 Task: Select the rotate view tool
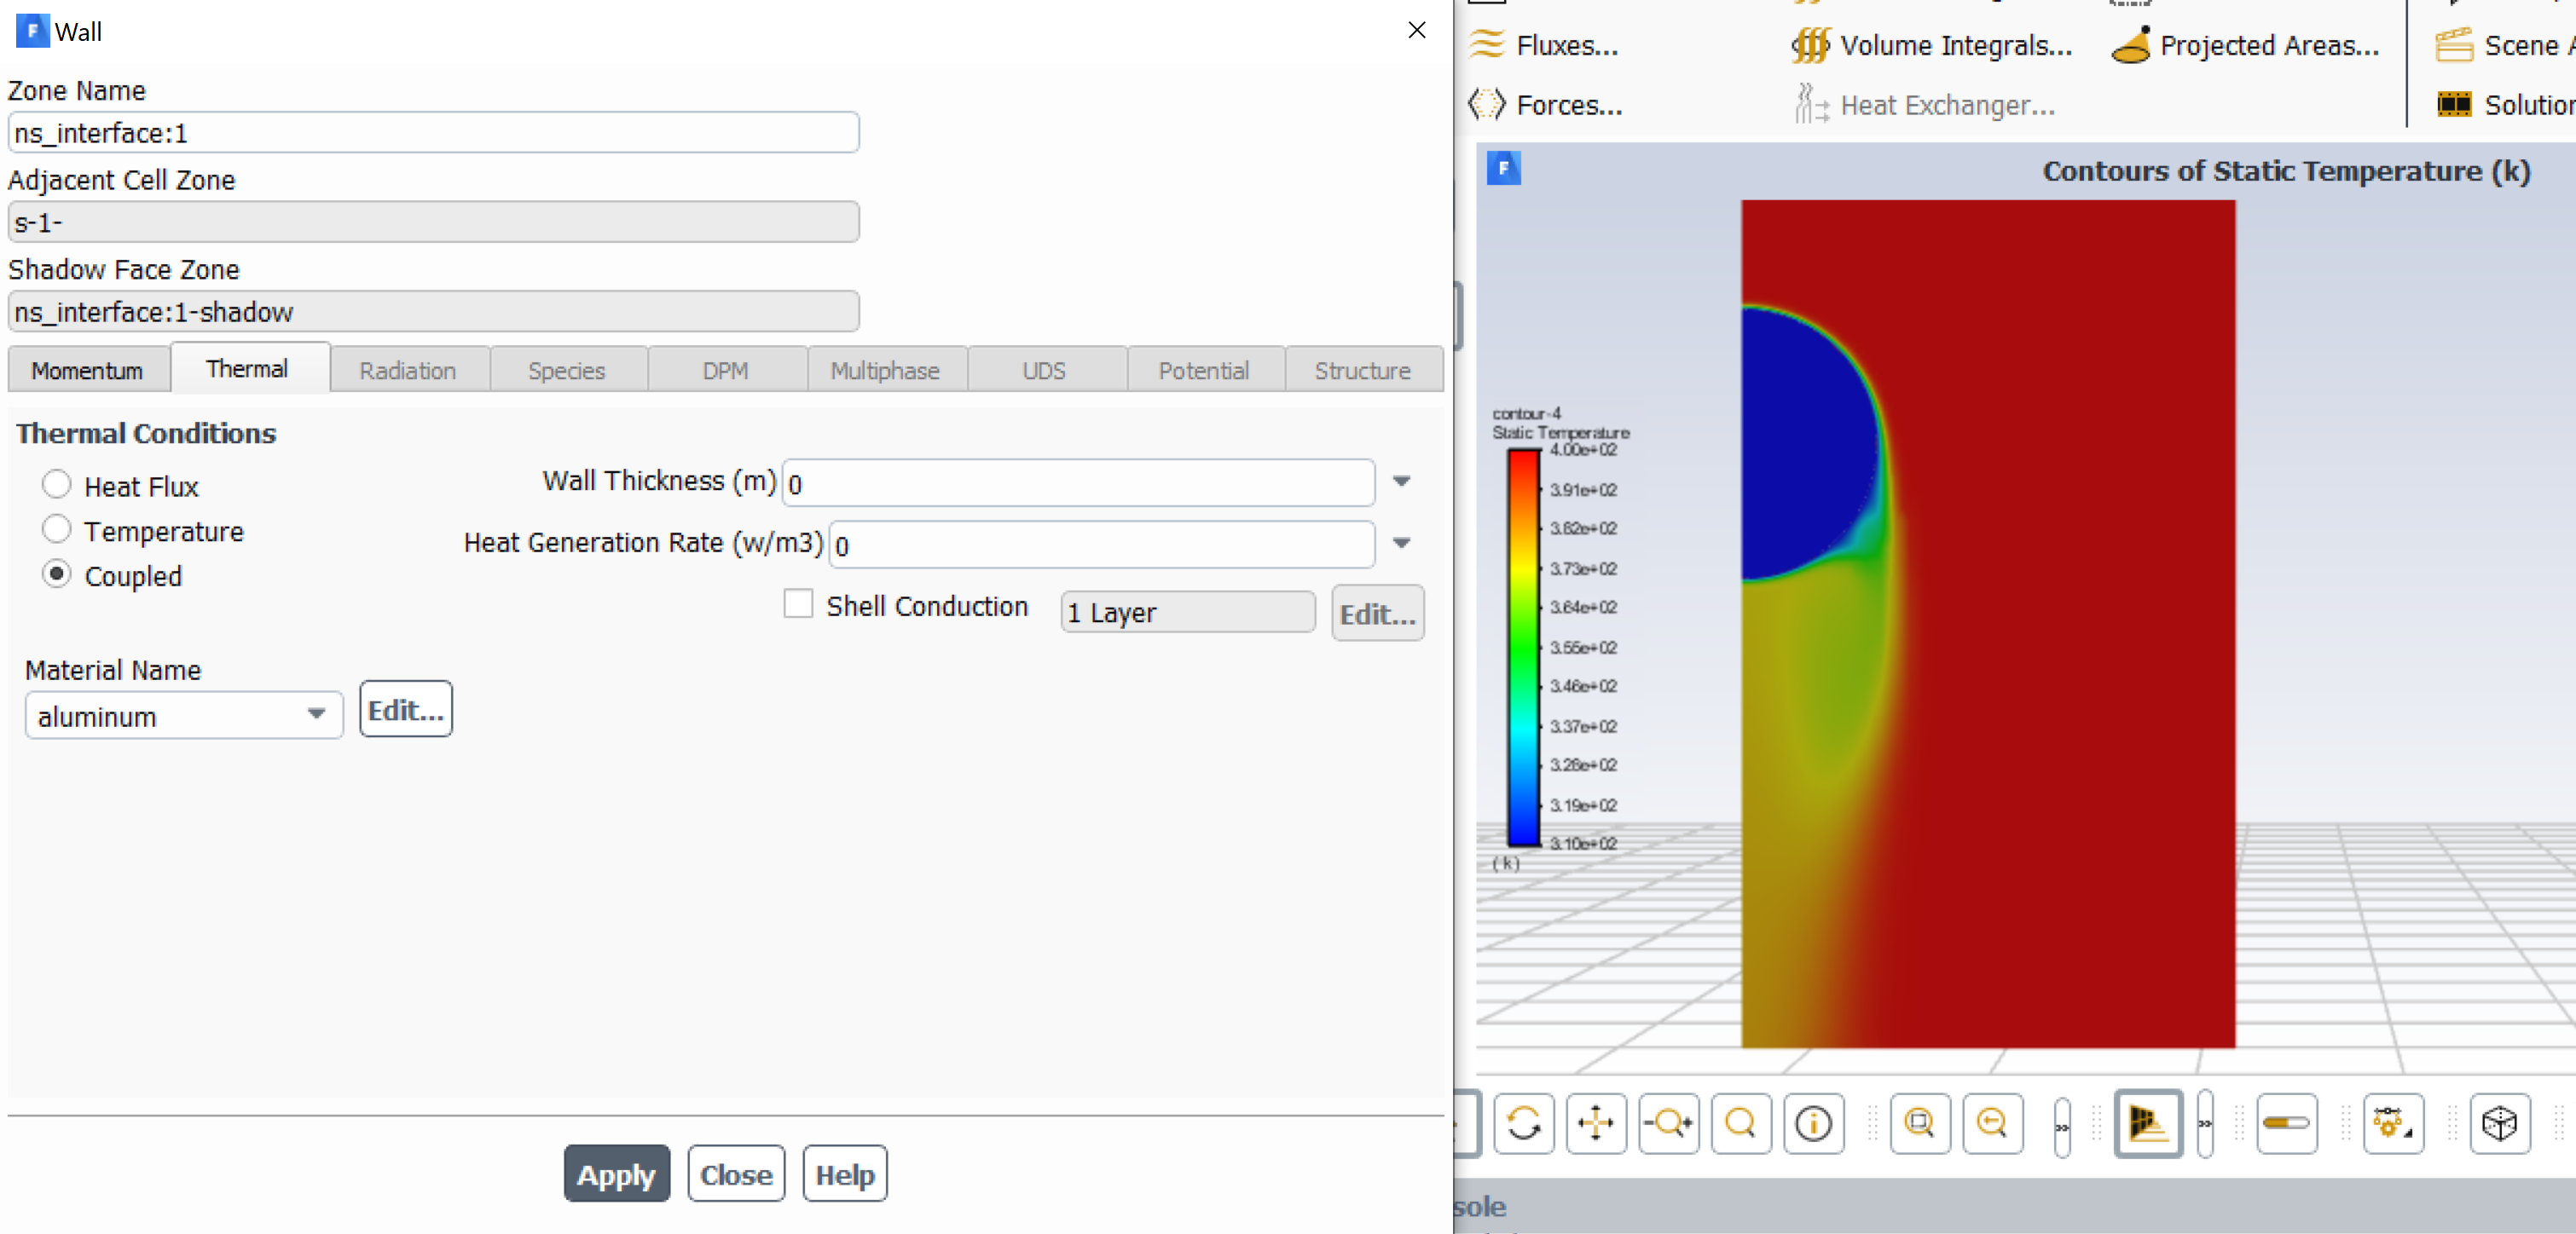(1523, 1123)
